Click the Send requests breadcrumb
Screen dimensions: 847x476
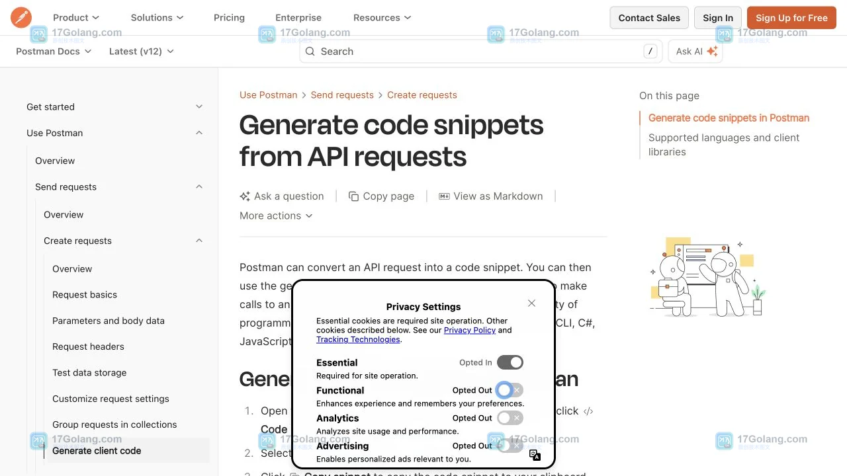[342, 95]
